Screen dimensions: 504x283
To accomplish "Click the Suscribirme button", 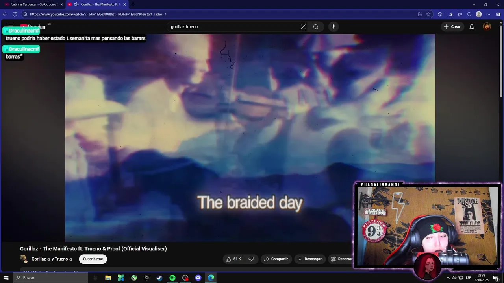I will point(93,259).
